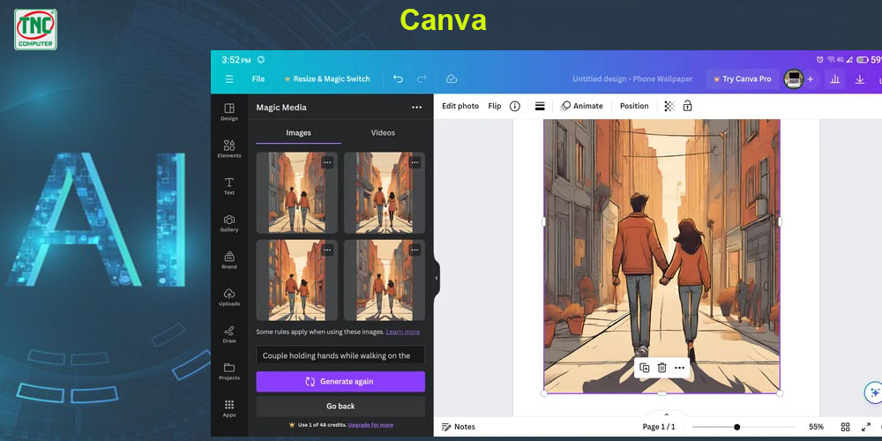Open options on fourth generated image
The image size is (882, 441).
click(415, 250)
